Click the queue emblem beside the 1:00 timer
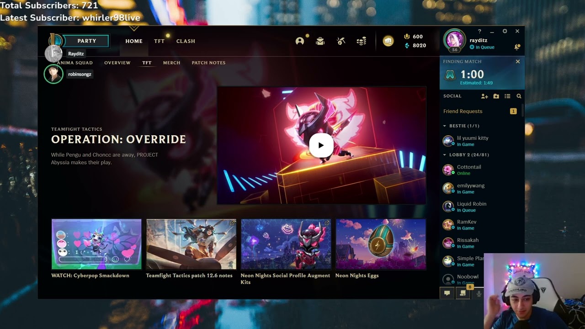Image resolution: width=585 pixels, height=329 pixels. (450, 75)
